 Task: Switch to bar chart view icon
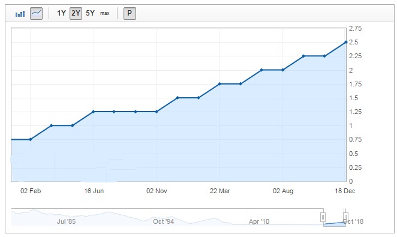pos(20,13)
